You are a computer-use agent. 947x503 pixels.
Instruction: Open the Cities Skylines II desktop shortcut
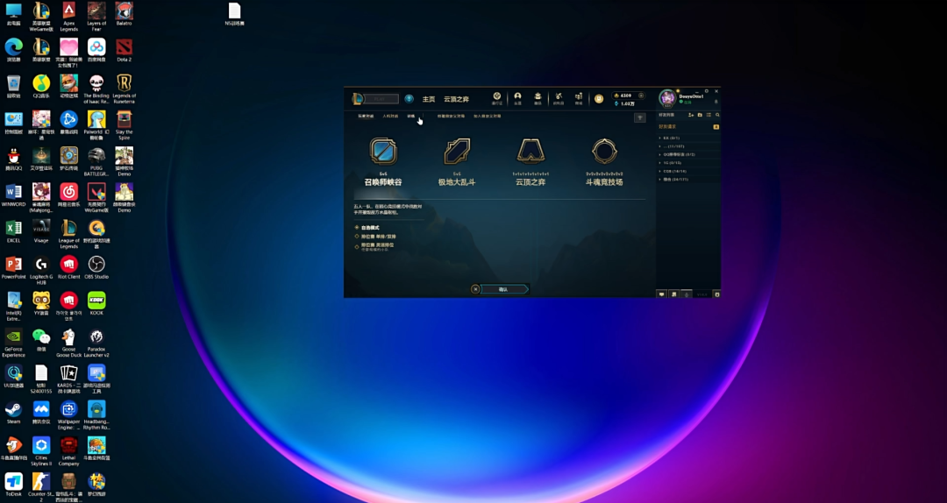pyautogui.click(x=41, y=451)
